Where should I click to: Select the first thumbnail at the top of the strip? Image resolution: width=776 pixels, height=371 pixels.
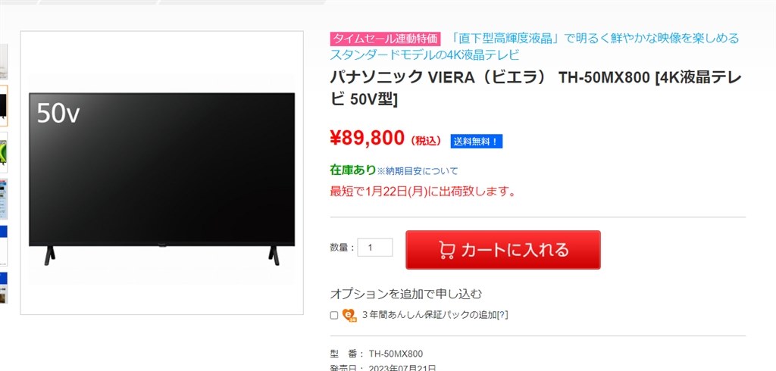pyautogui.click(x=4, y=61)
